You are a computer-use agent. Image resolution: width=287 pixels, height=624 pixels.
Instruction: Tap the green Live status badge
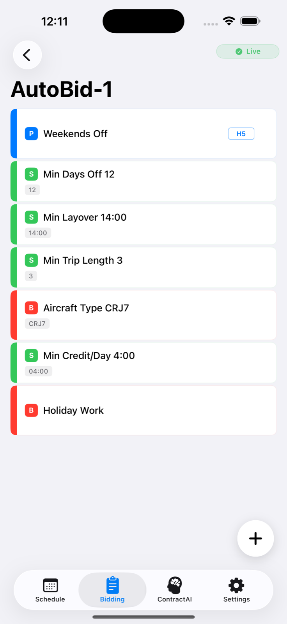pos(248,51)
